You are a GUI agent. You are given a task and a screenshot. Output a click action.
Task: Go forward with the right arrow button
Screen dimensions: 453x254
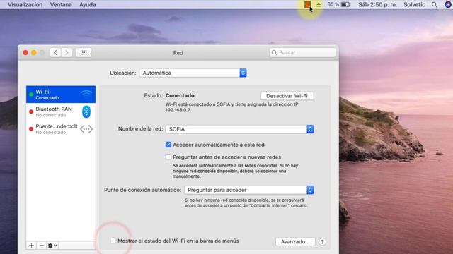click(67, 52)
